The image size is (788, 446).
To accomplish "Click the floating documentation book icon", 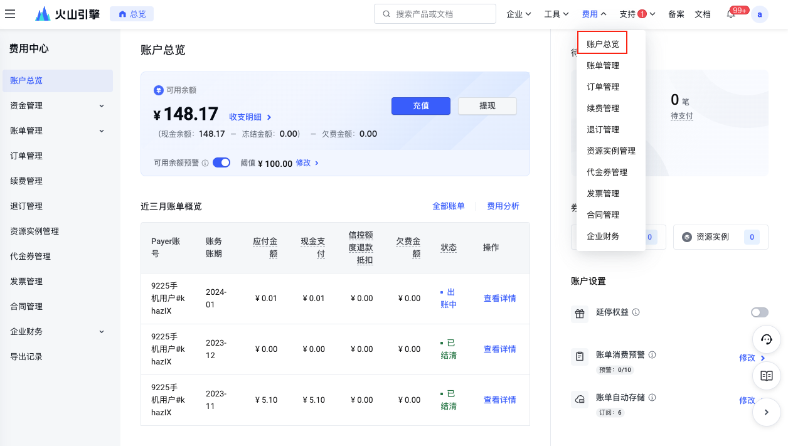I will (x=766, y=376).
